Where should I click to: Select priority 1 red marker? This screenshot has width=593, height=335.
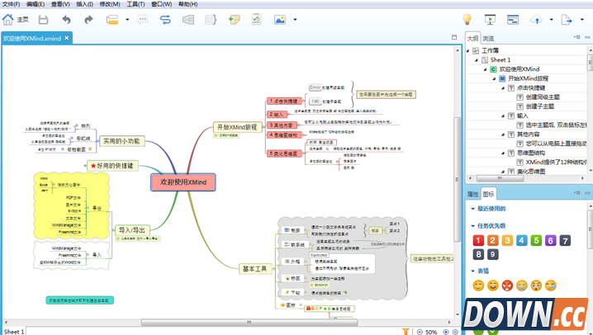click(477, 240)
